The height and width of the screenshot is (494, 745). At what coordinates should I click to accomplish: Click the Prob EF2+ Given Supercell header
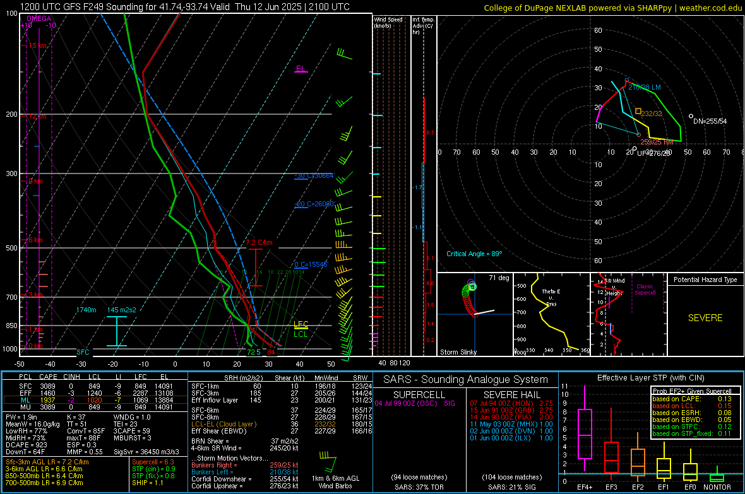[x=692, y=391]
